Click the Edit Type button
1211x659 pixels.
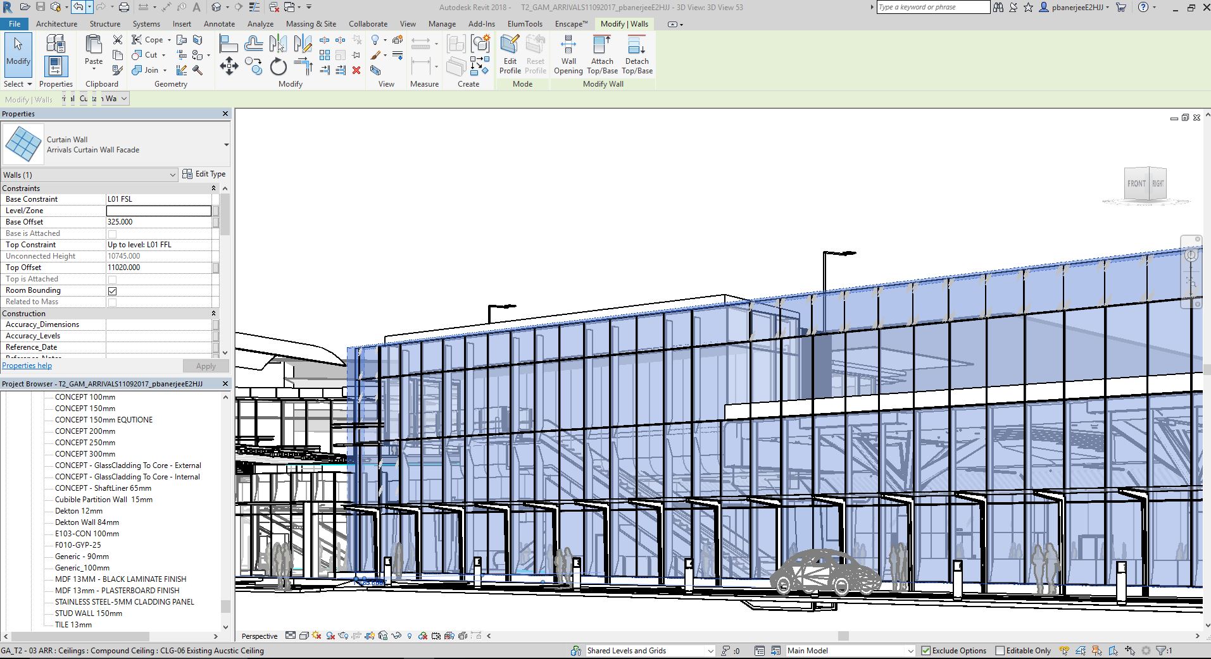click(204, 174)
